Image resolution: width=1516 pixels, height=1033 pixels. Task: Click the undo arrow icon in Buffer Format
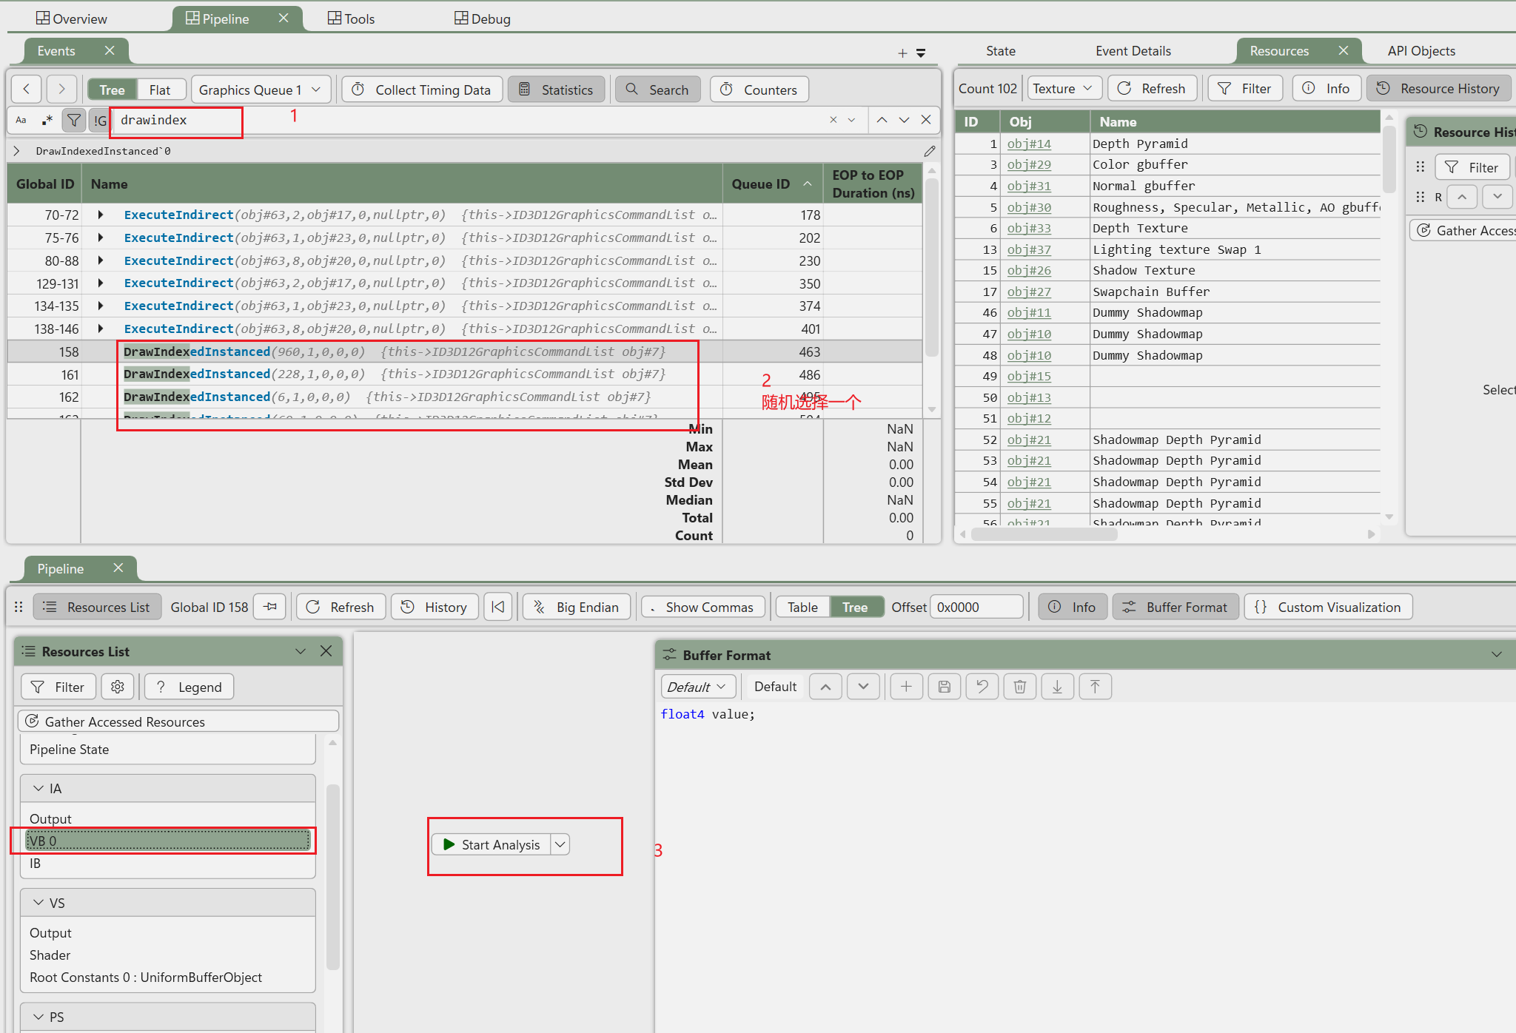[982, 687]
